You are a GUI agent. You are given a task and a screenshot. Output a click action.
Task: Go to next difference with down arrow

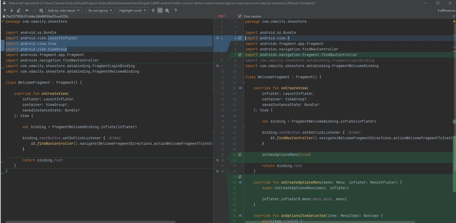(11, 10)
